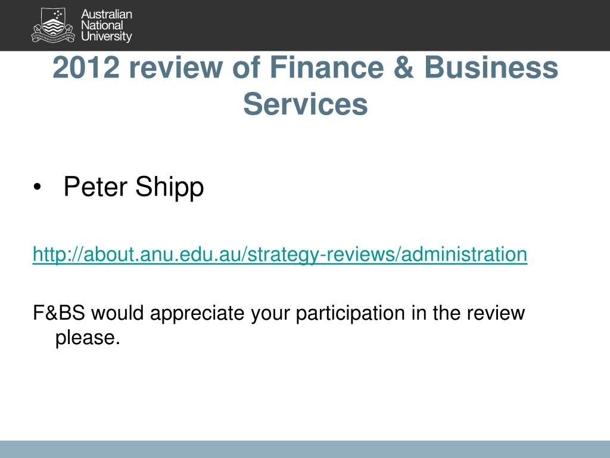
Task: Click the ampersand in the slide title
Action: (x=403, y=67)
